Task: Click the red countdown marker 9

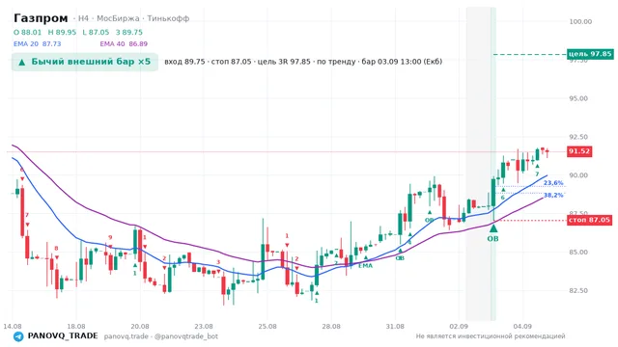Action: tap(110, 237)
